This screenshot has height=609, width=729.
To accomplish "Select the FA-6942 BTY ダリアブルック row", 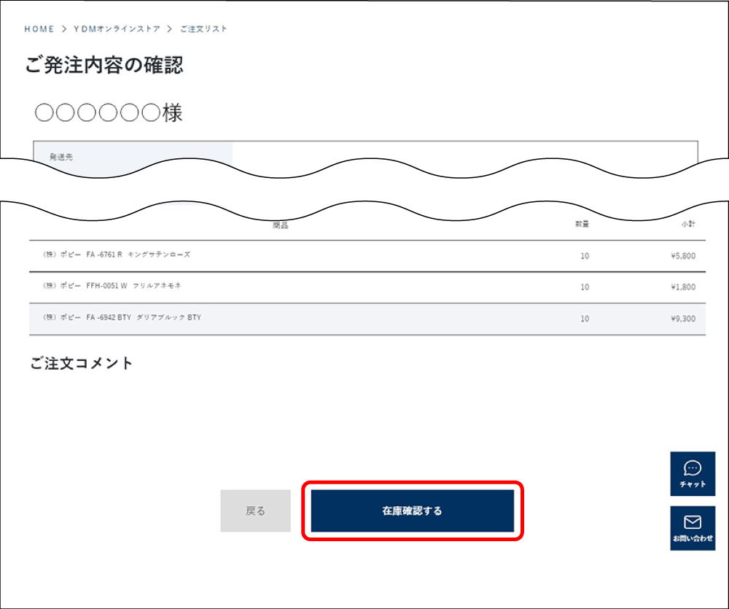I will point(367,318).
